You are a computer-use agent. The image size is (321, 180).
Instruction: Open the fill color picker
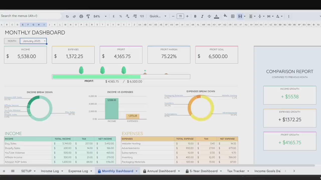(225, 16)
